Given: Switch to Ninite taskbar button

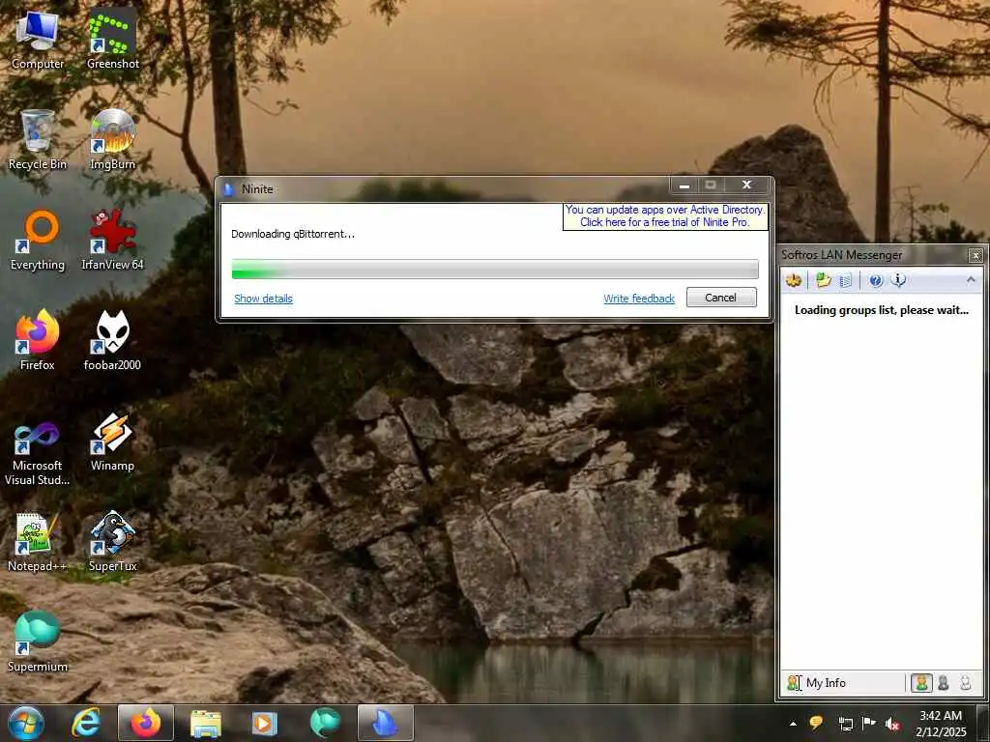Looking at the screenshot, I should pyautogui.click(x=385, y=723).
